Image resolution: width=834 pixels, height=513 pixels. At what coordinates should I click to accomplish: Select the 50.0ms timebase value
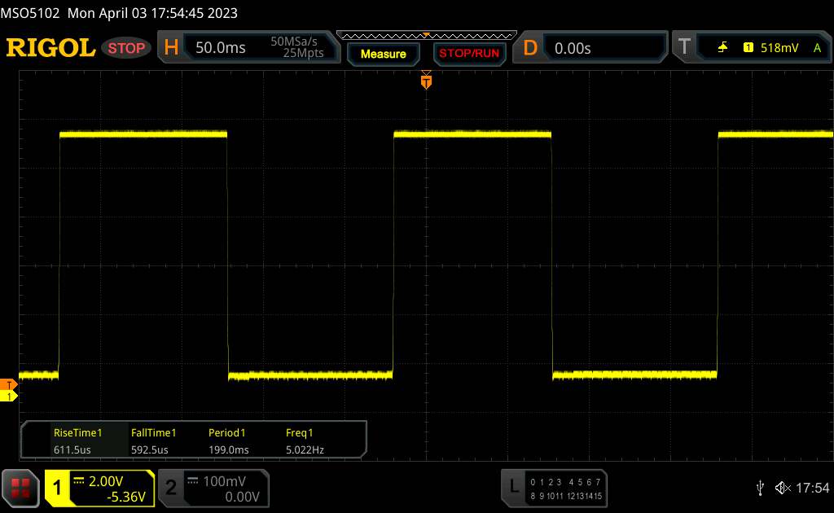pyautogui.click(x=220, y=48)
